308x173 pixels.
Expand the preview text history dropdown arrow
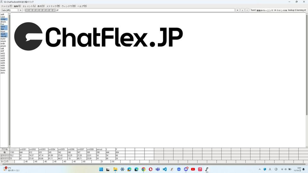click(237, 10)
